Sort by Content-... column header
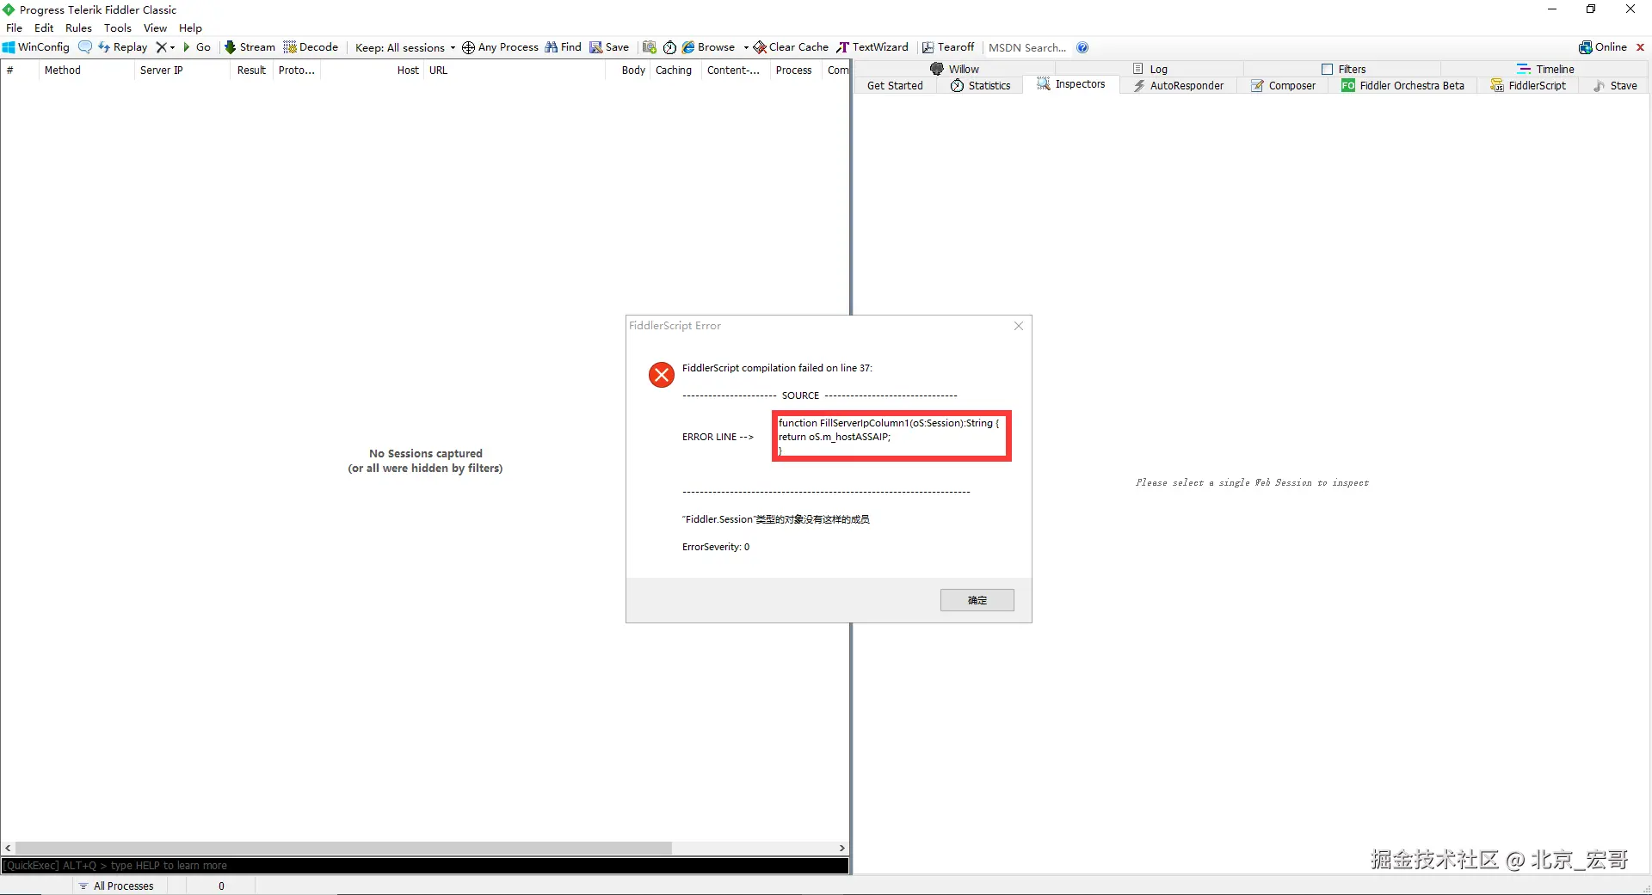The width and height of the screenshot is (1652, 895). (736, 70)
